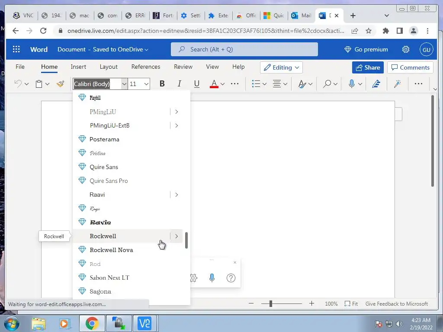The image size is (443, 332).
Task: Open dictation settings gear
Action: coord(193,278)
